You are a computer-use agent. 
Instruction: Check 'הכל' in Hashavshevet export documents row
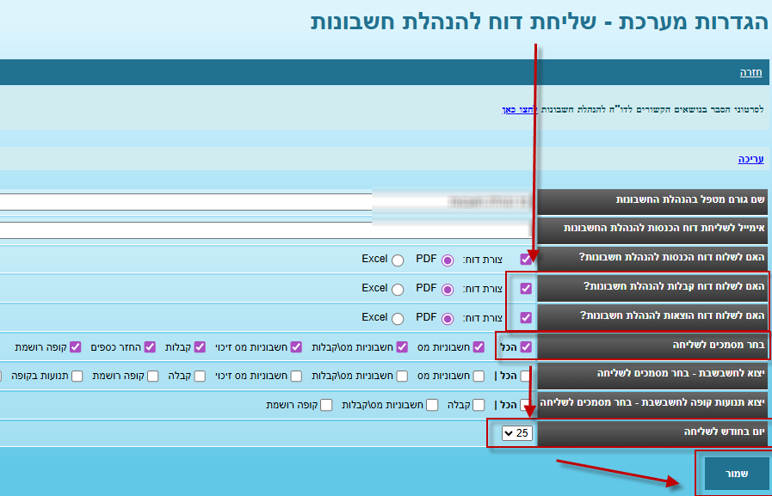(x=526, y=376)
